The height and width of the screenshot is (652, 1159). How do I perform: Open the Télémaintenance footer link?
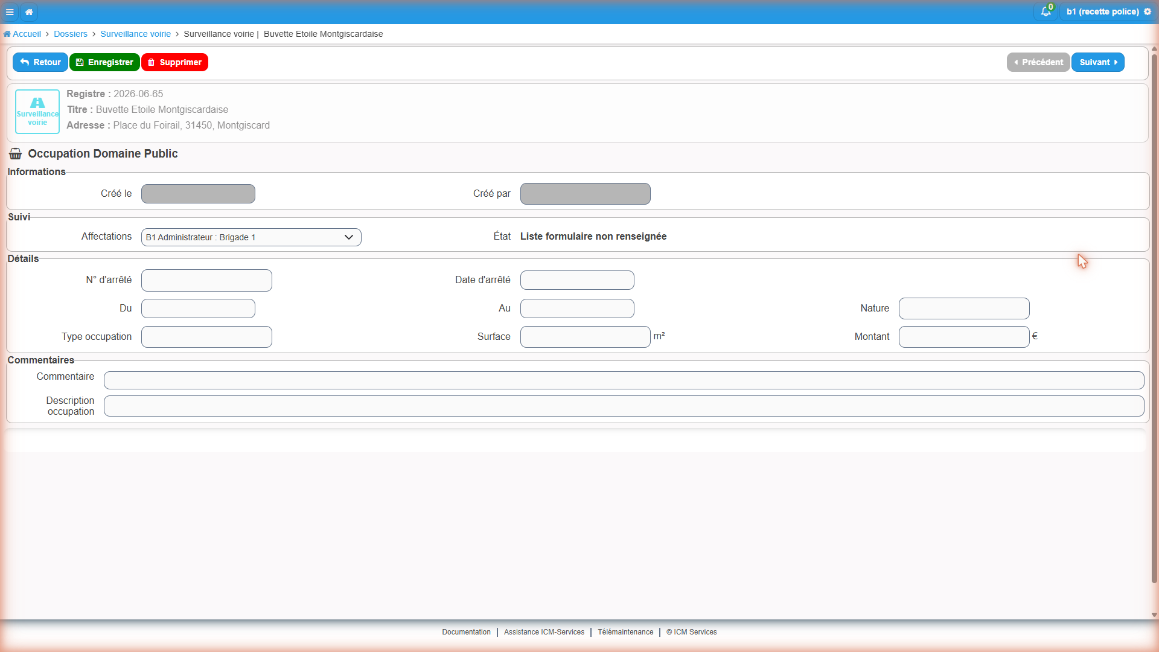pyautogui.click(x=625, y=632)
